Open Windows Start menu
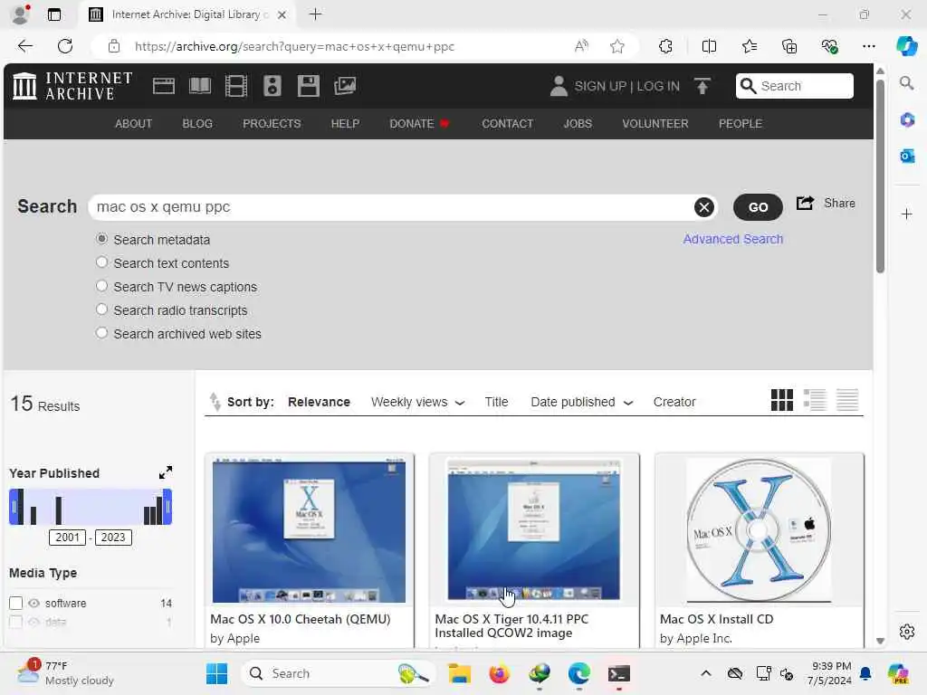 216,673
